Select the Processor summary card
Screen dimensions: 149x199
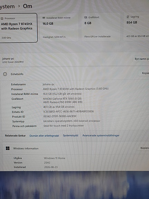[19, 28]
